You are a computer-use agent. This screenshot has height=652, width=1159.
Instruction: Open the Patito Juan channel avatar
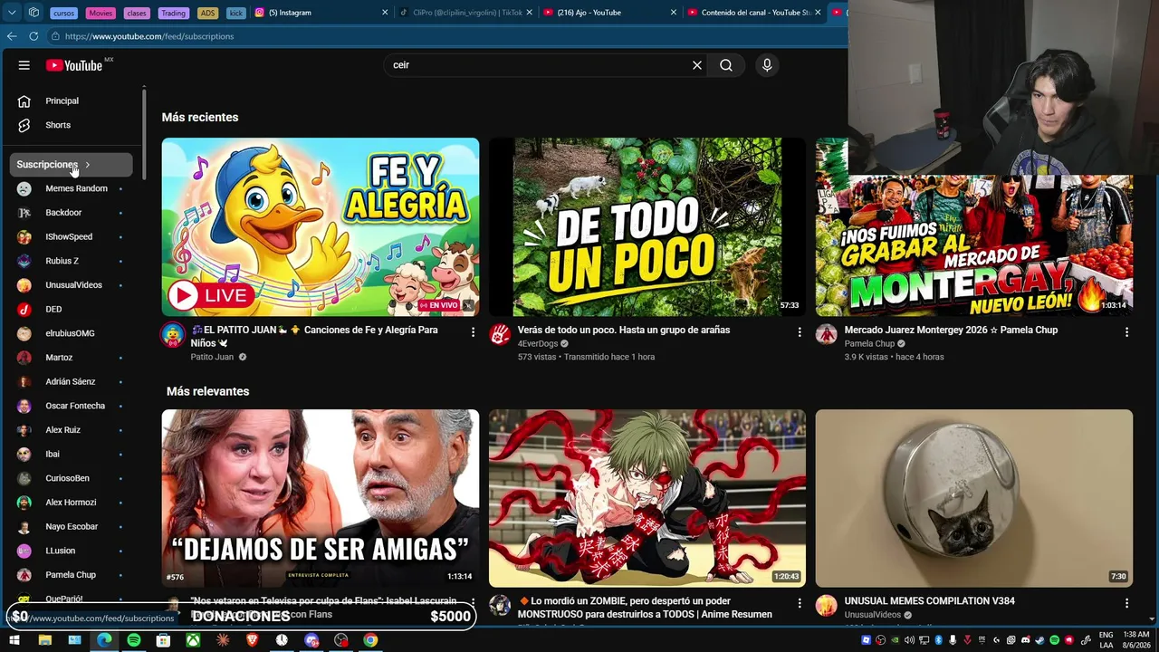coord(173,334)
